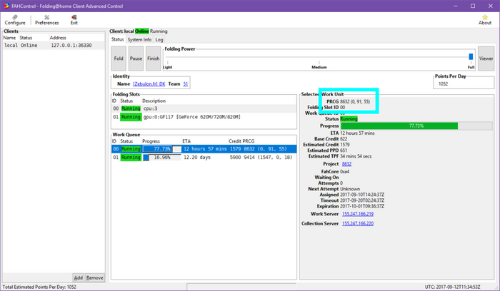This screenshot has height=291, width=500.
Task: Click the Finish button
Action: [153, 58]
